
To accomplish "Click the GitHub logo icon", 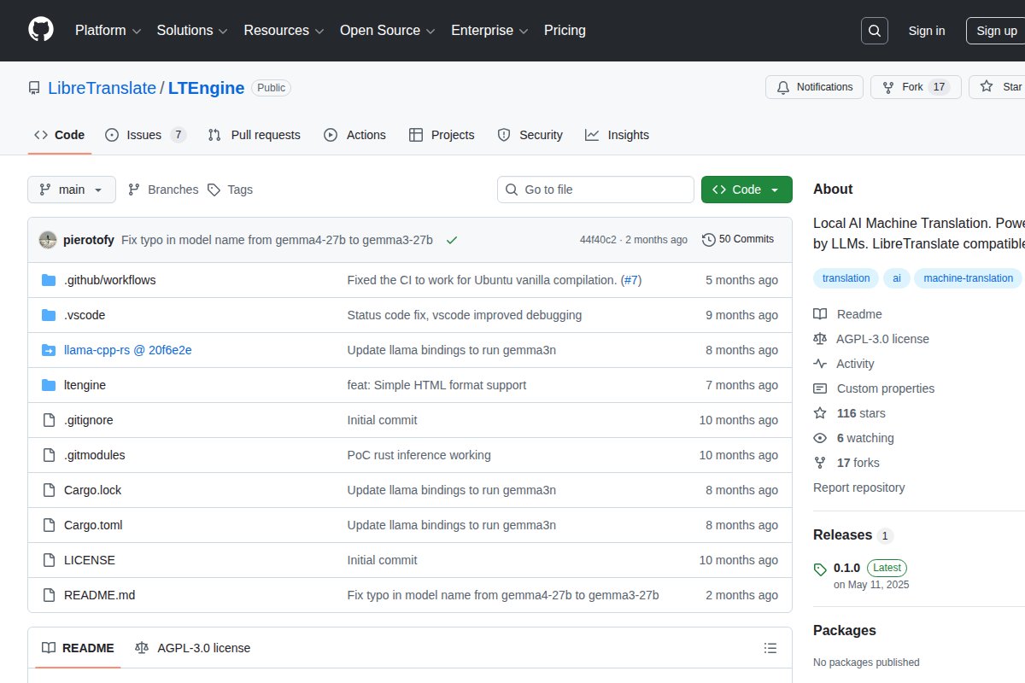I will tap(41, 30).
